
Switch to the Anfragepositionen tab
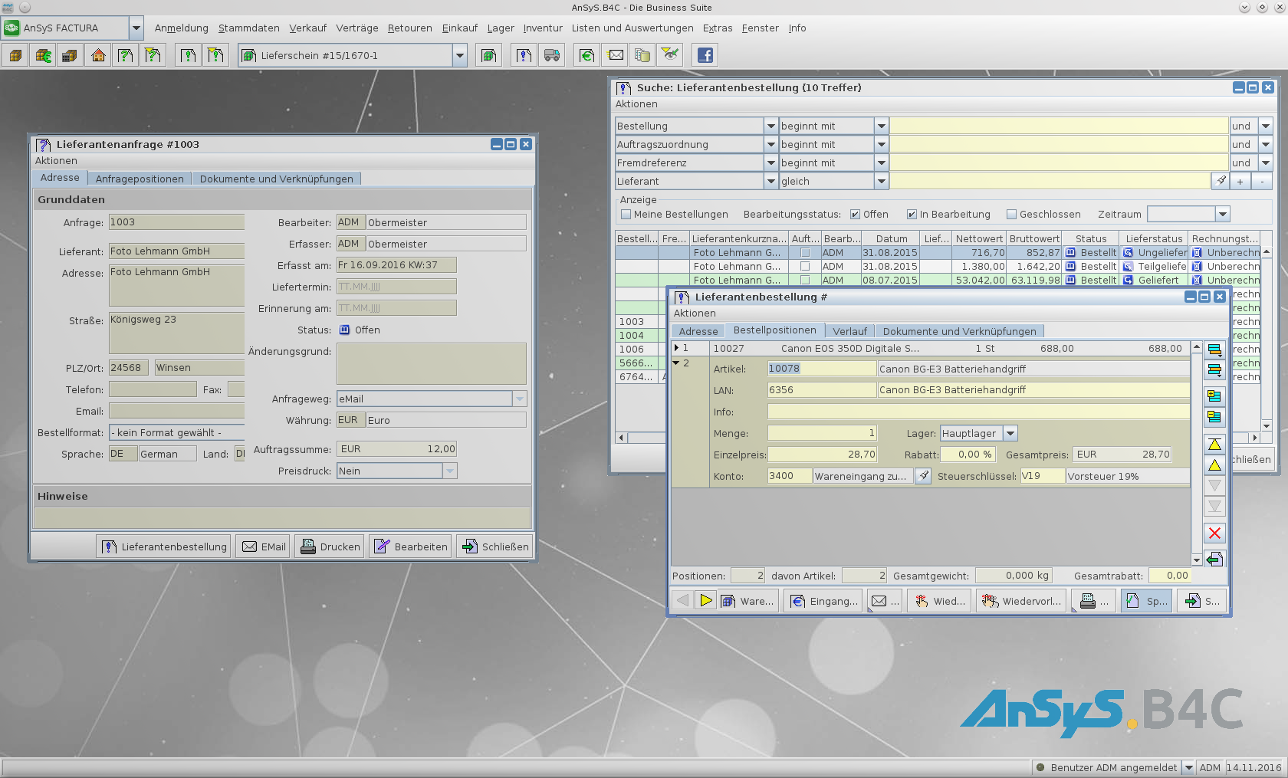140,179
